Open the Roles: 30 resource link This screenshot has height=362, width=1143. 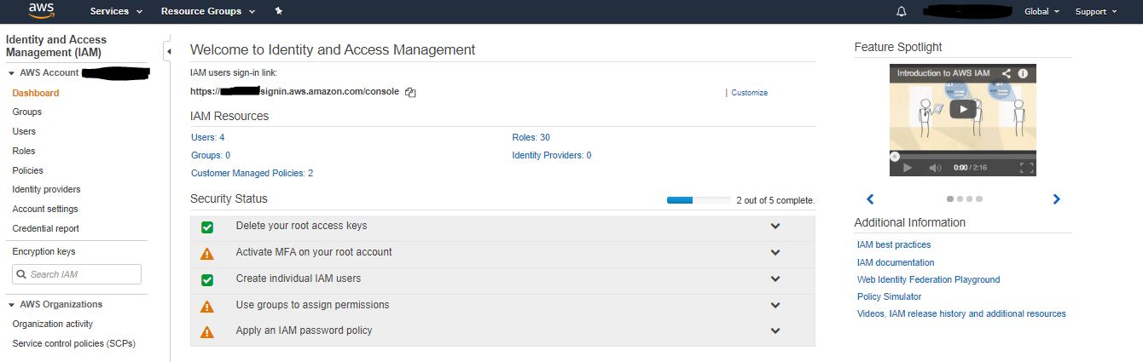coord(531,137)
